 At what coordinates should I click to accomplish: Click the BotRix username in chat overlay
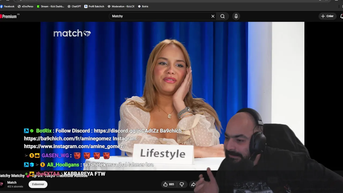coord(44,131)
